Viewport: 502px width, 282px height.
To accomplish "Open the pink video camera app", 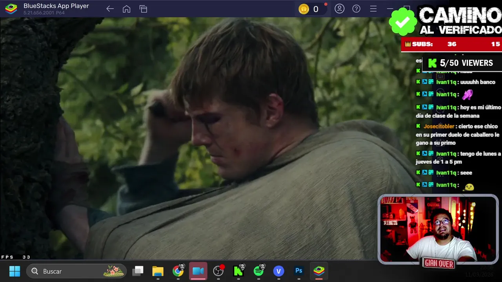I will (x=198, y=271).
